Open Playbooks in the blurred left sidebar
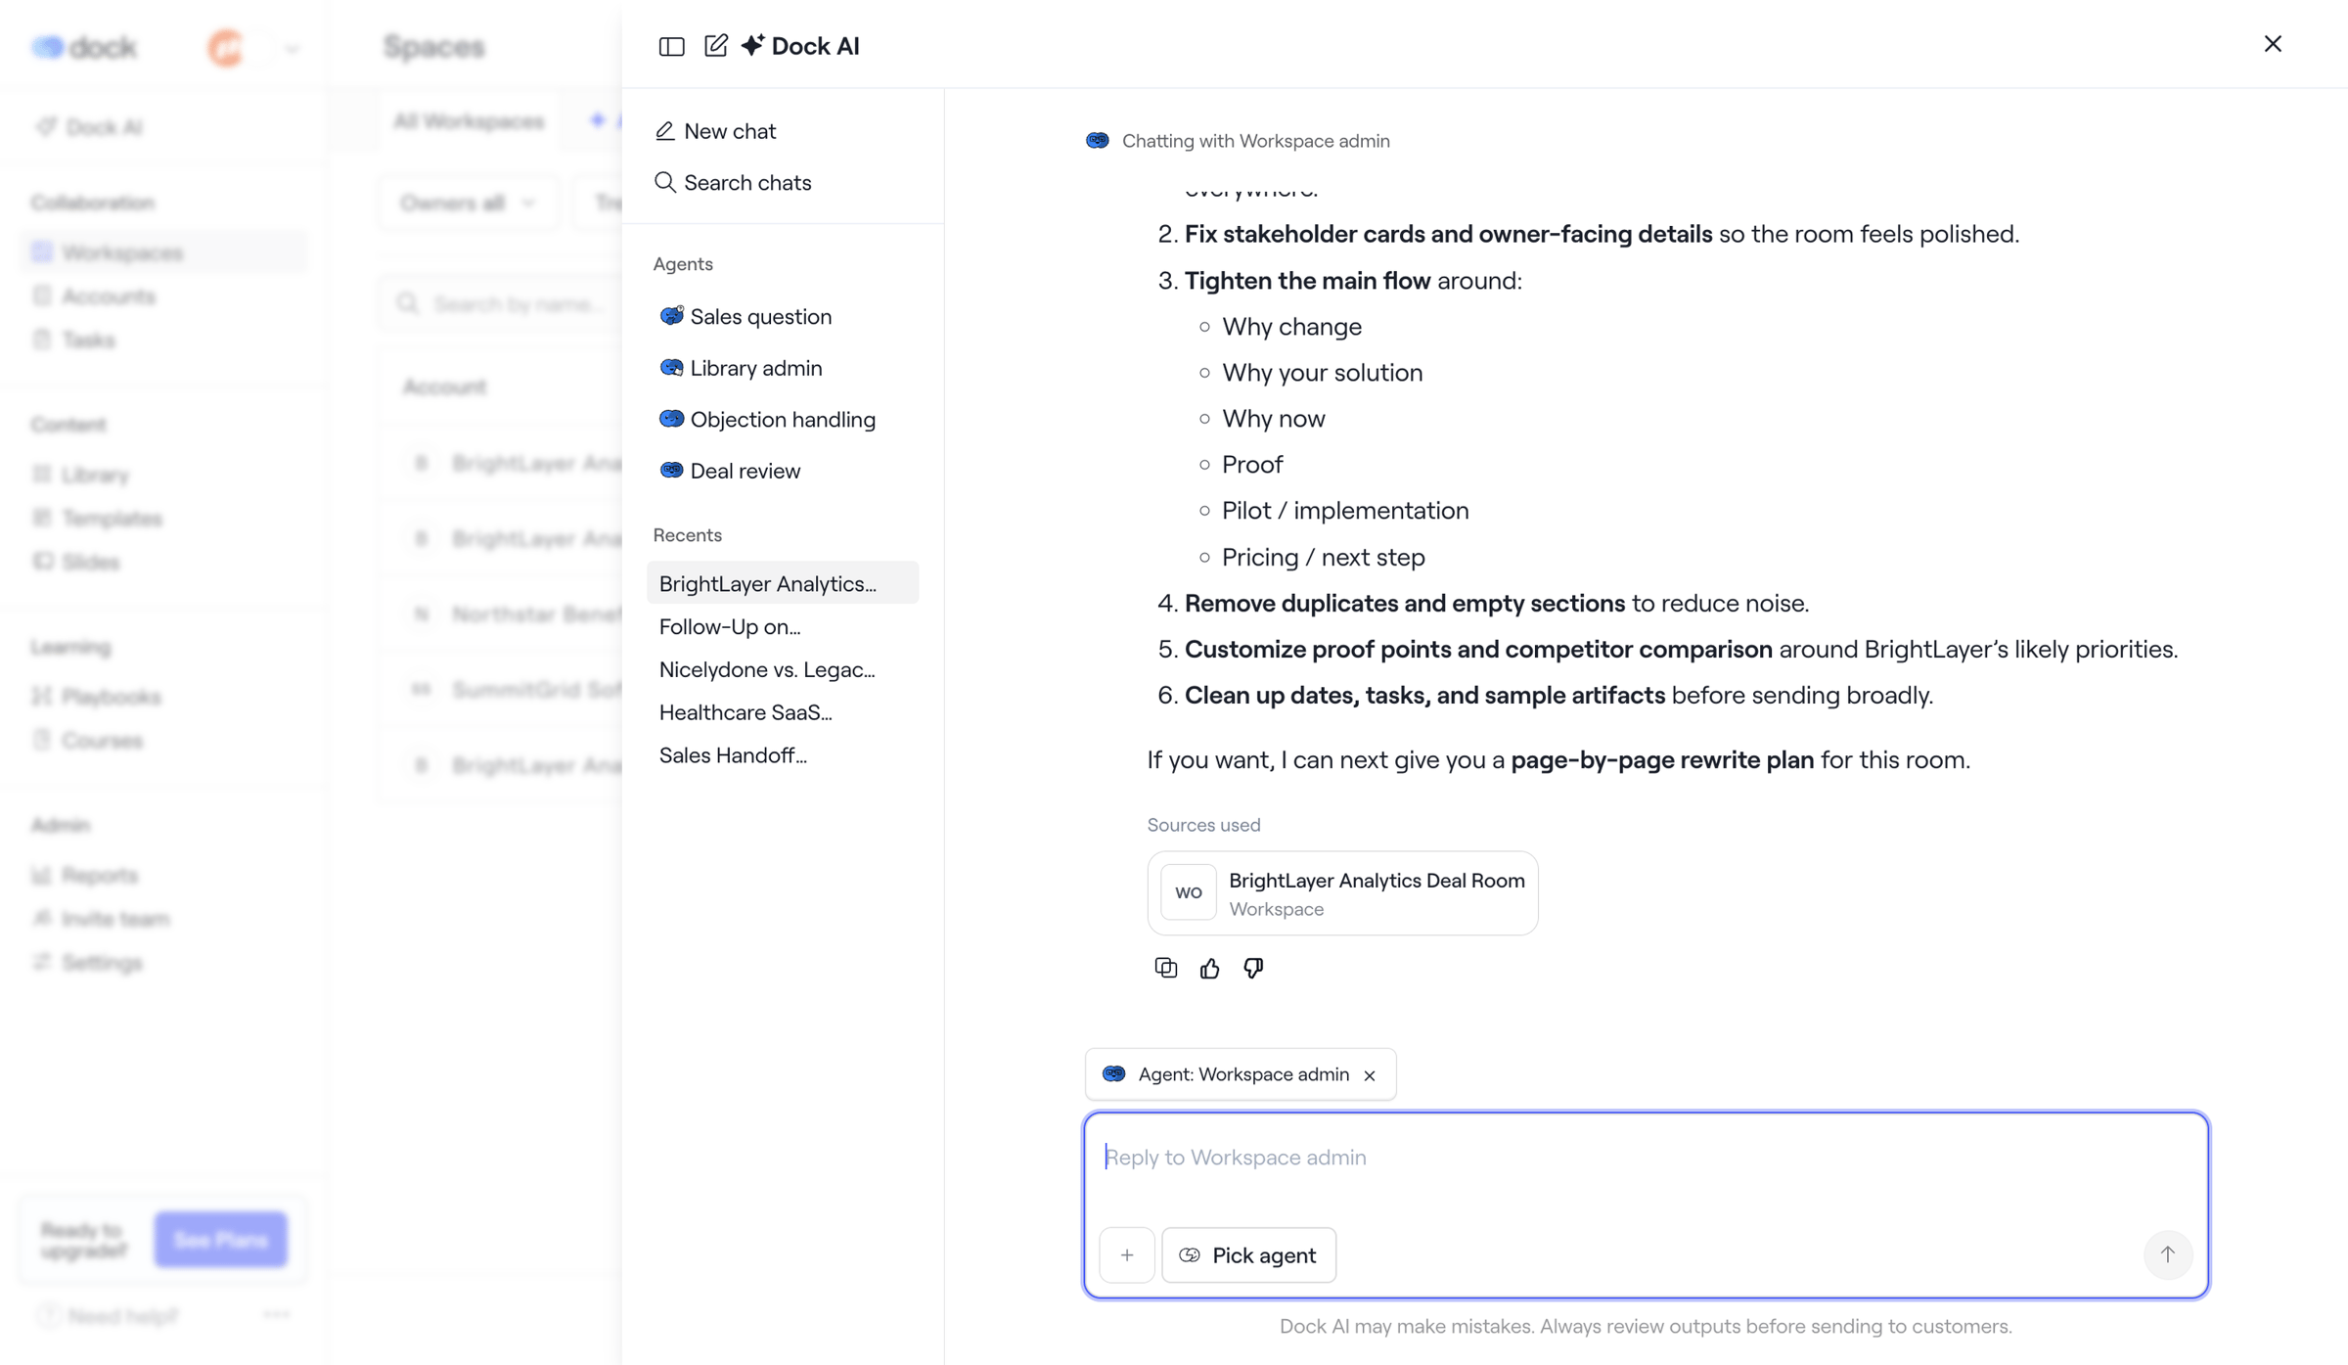 click(111, 697)
